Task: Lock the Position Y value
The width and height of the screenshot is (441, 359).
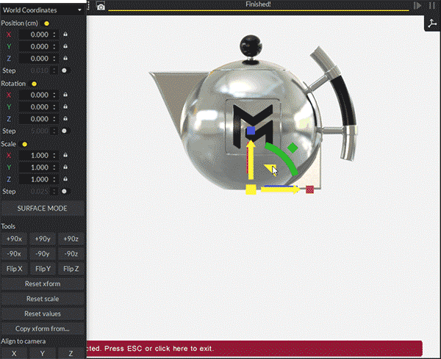Action: [65, 46]
